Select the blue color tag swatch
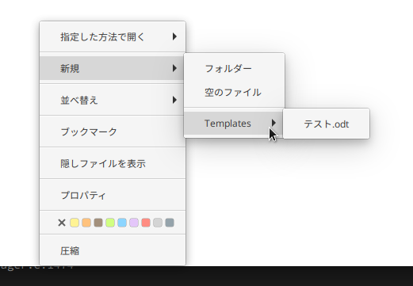 tap(122, 223)
